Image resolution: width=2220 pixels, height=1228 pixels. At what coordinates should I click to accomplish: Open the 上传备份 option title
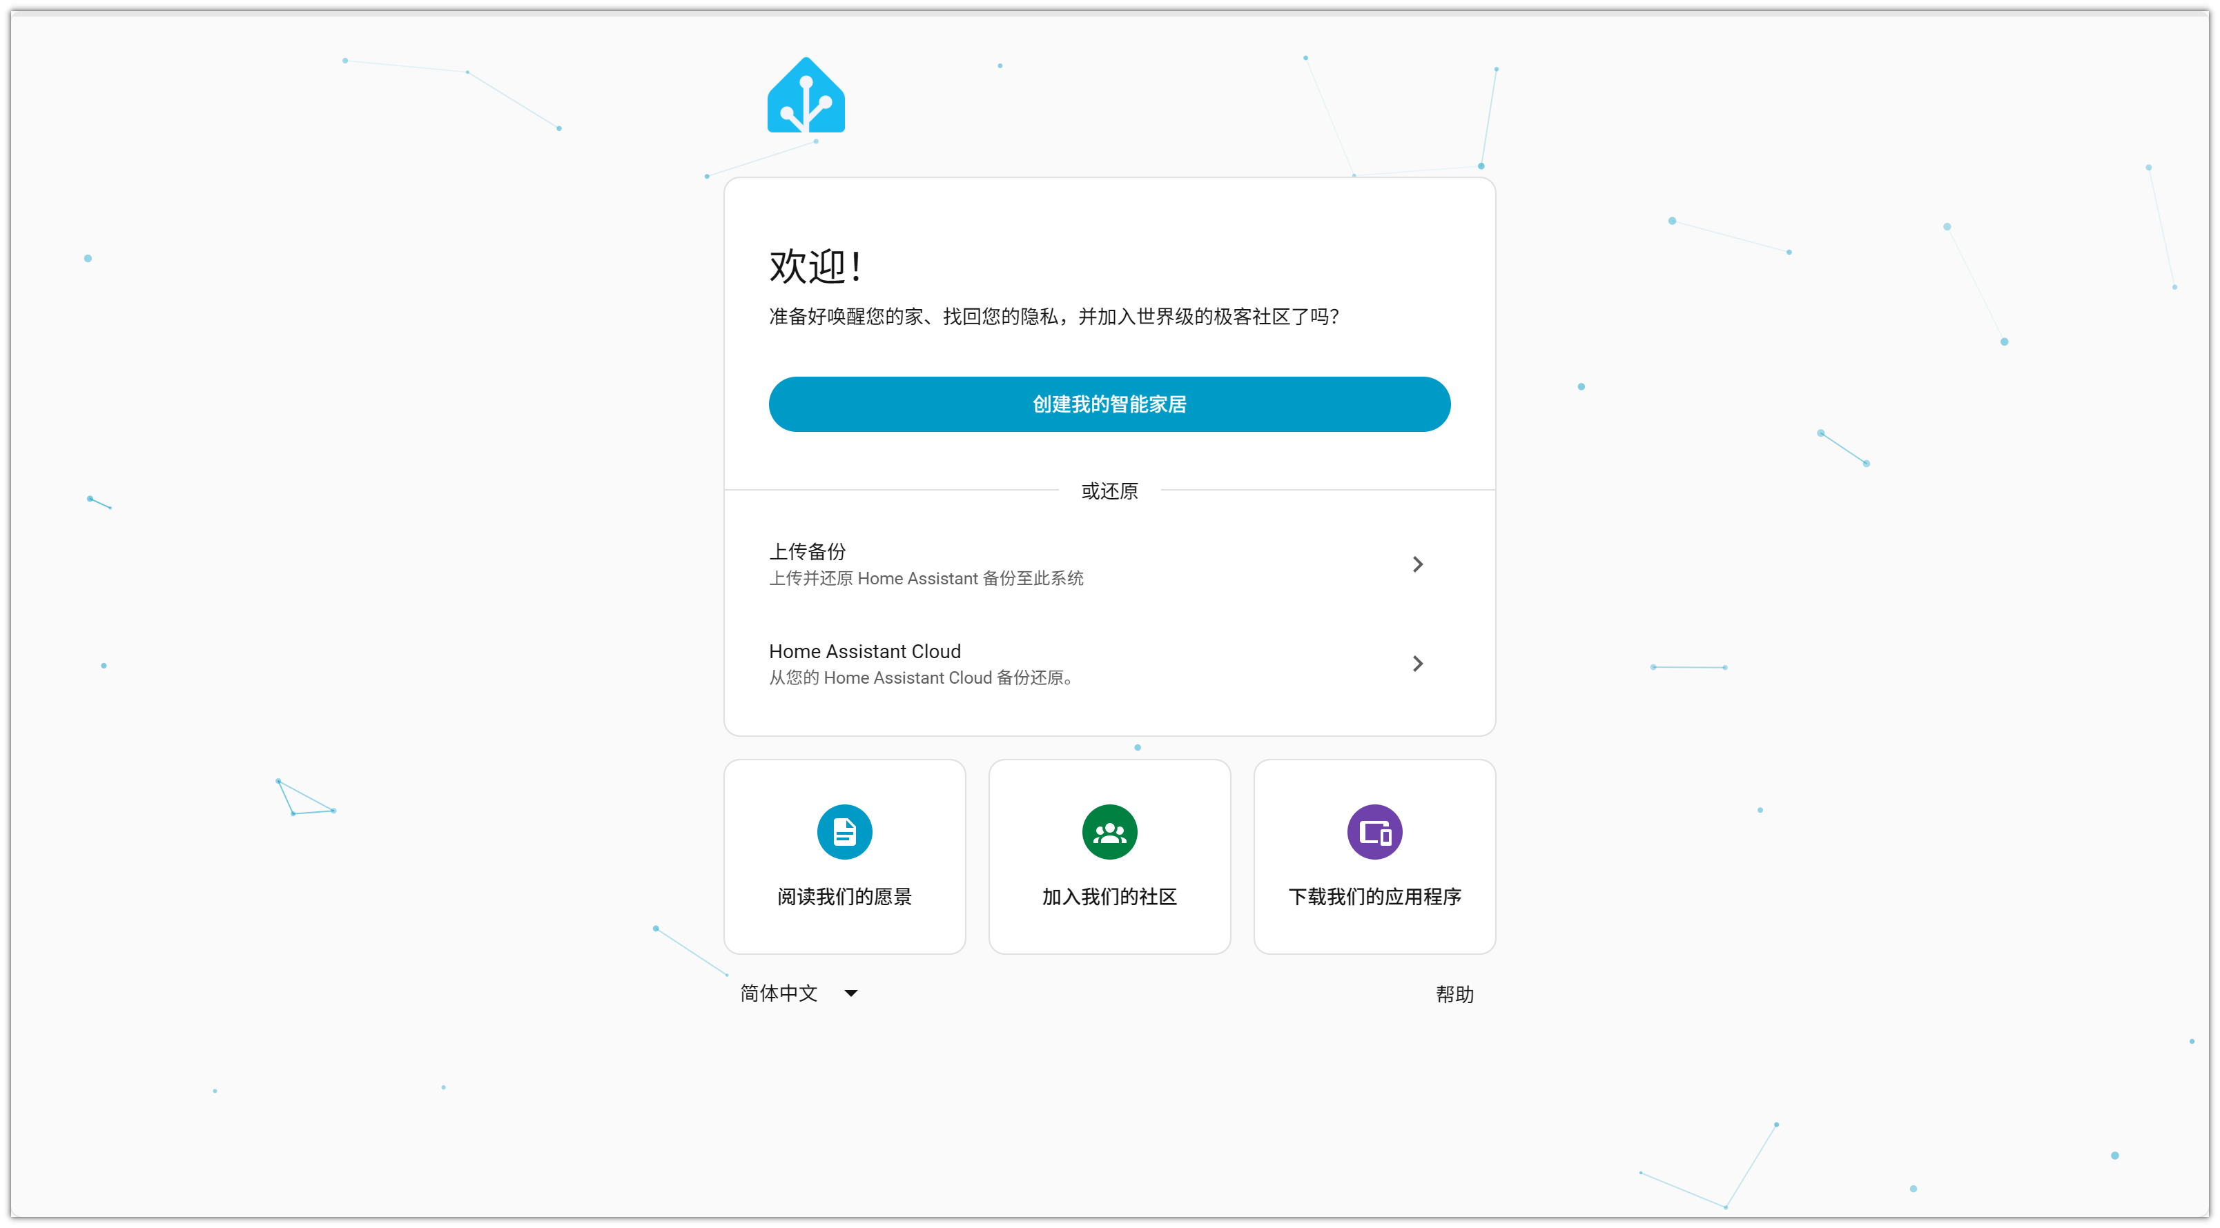808,551
